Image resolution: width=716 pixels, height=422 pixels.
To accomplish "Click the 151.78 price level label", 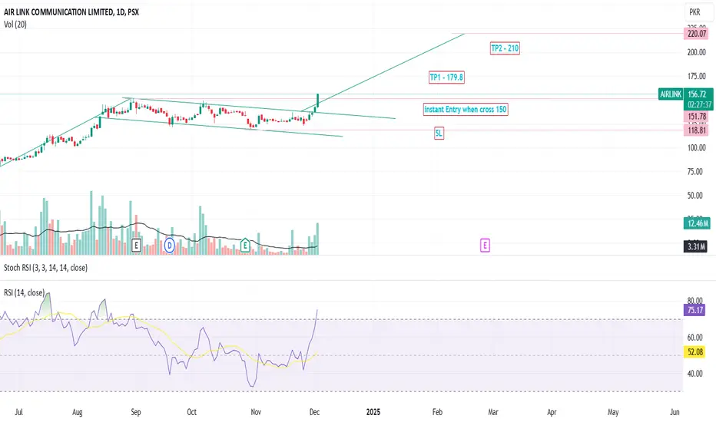I will click(x=697, y=117).
